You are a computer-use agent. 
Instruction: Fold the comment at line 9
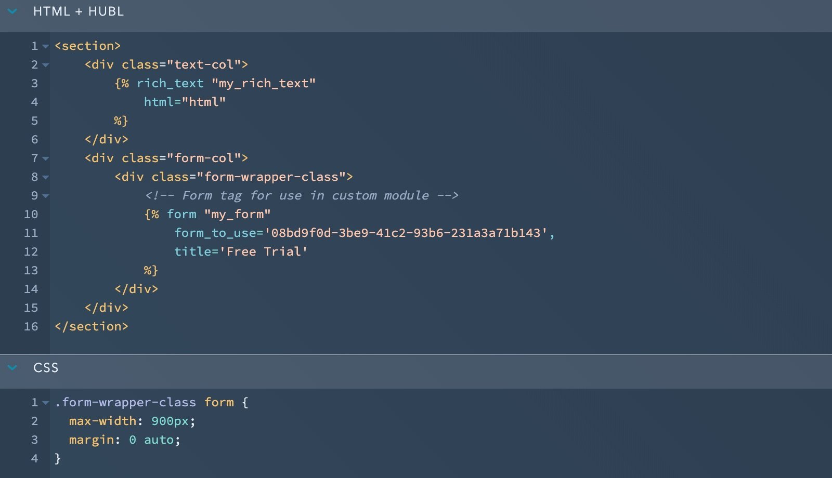click(x=46, y=196)
